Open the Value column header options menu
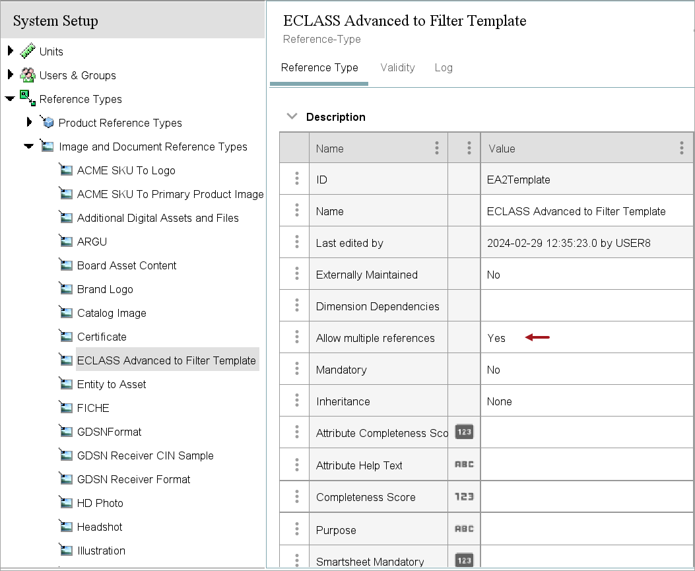The height and width of the screenshot is (571, 695). tap(681, 148)
